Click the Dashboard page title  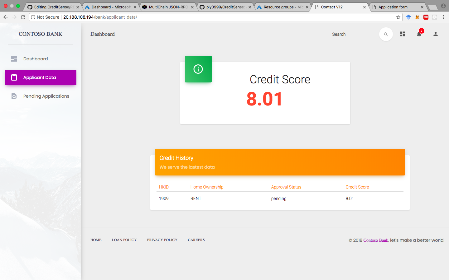(103, 34)
